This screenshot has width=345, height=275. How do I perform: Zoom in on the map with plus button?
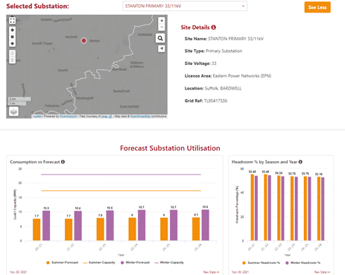[x=162, y=21]
